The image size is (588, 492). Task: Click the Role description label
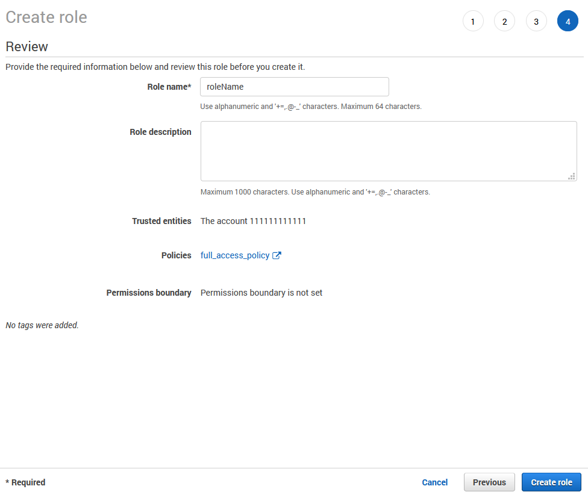160,132
